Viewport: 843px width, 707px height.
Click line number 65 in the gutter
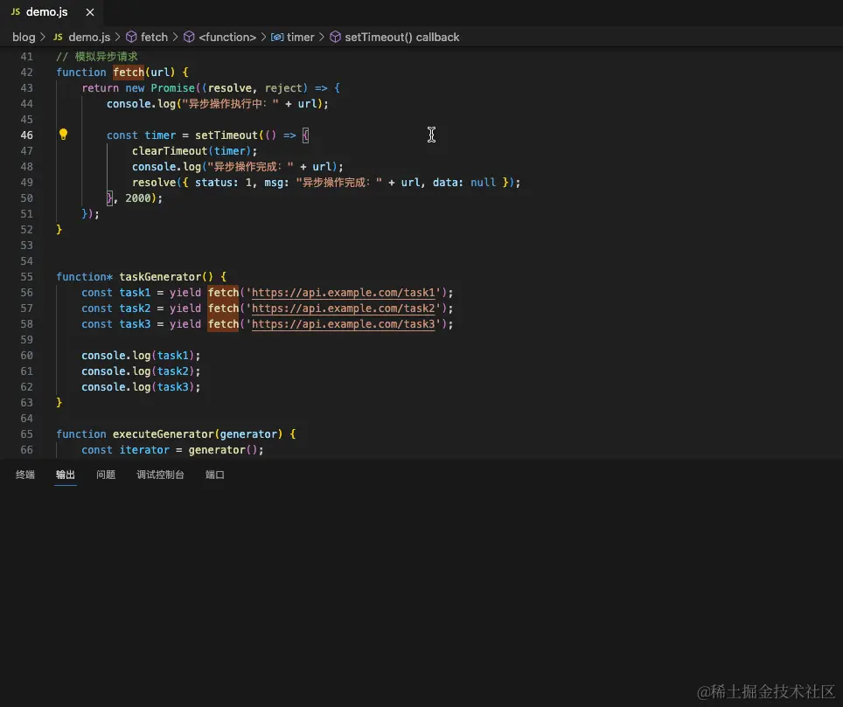coord(27,434)
